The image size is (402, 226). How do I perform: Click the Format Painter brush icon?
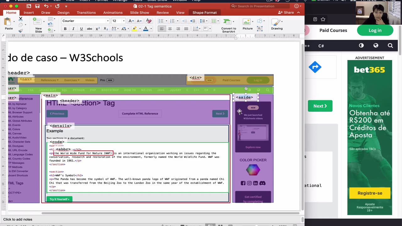click(x=21, y=31)
